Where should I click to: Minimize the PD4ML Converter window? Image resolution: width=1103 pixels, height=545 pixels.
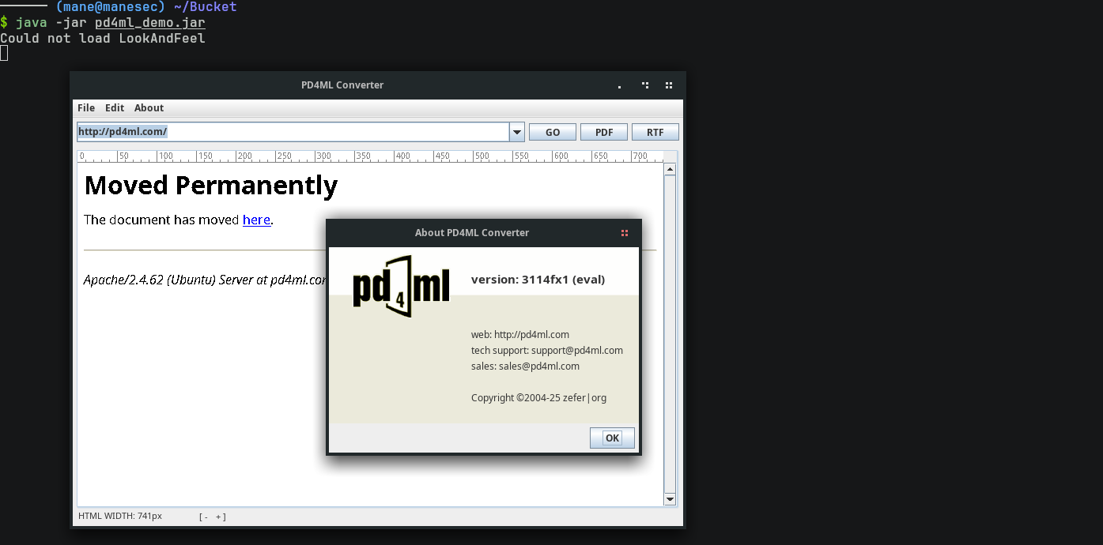pyautogui.click(x=619, y=85)
